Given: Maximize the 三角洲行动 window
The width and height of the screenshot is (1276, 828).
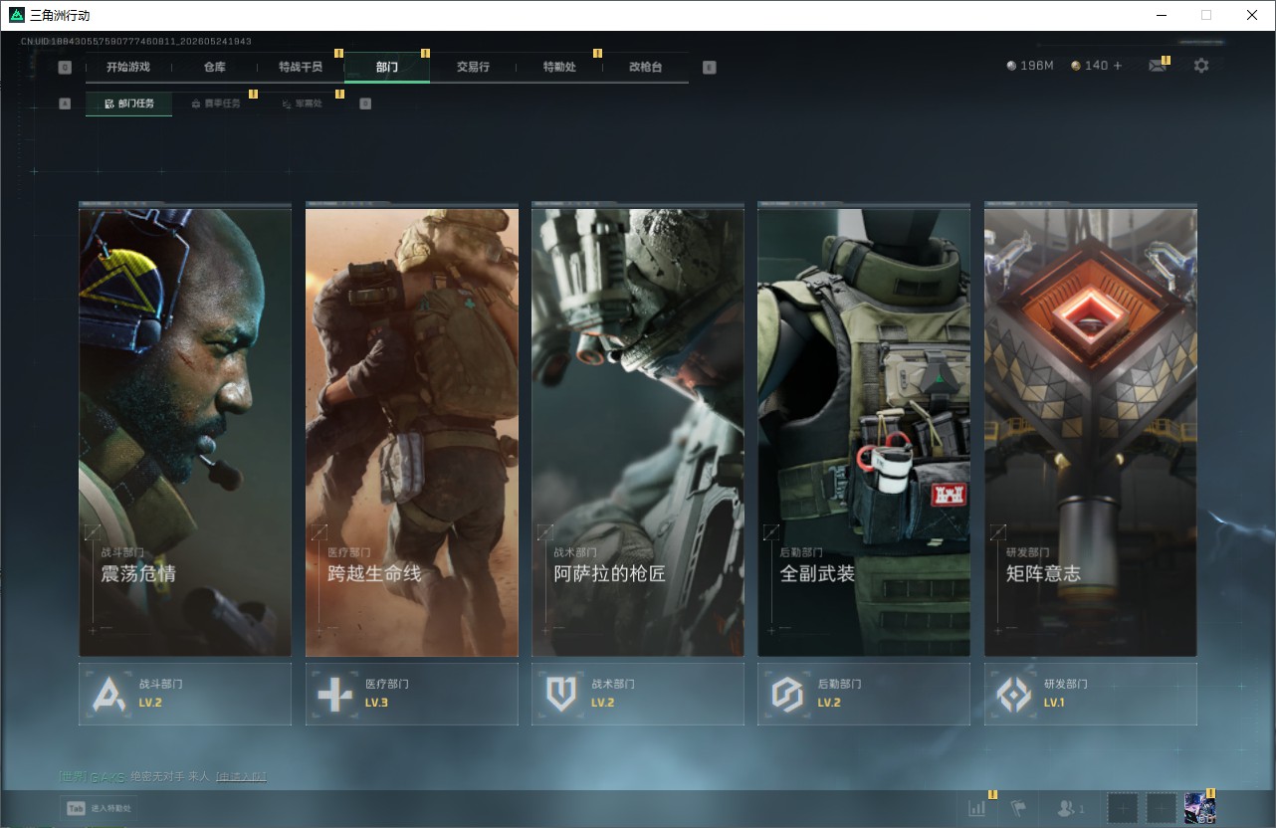Looking at the screenshot, I should 1206,15.
